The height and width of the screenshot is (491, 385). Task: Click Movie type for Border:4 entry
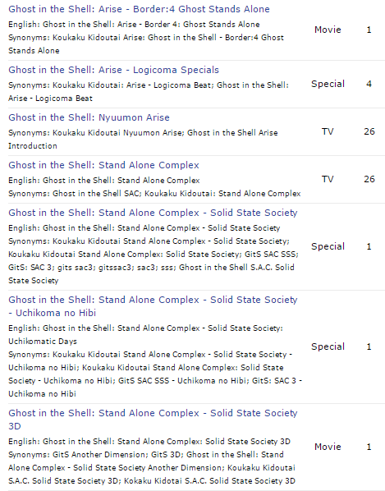[328, 30]
